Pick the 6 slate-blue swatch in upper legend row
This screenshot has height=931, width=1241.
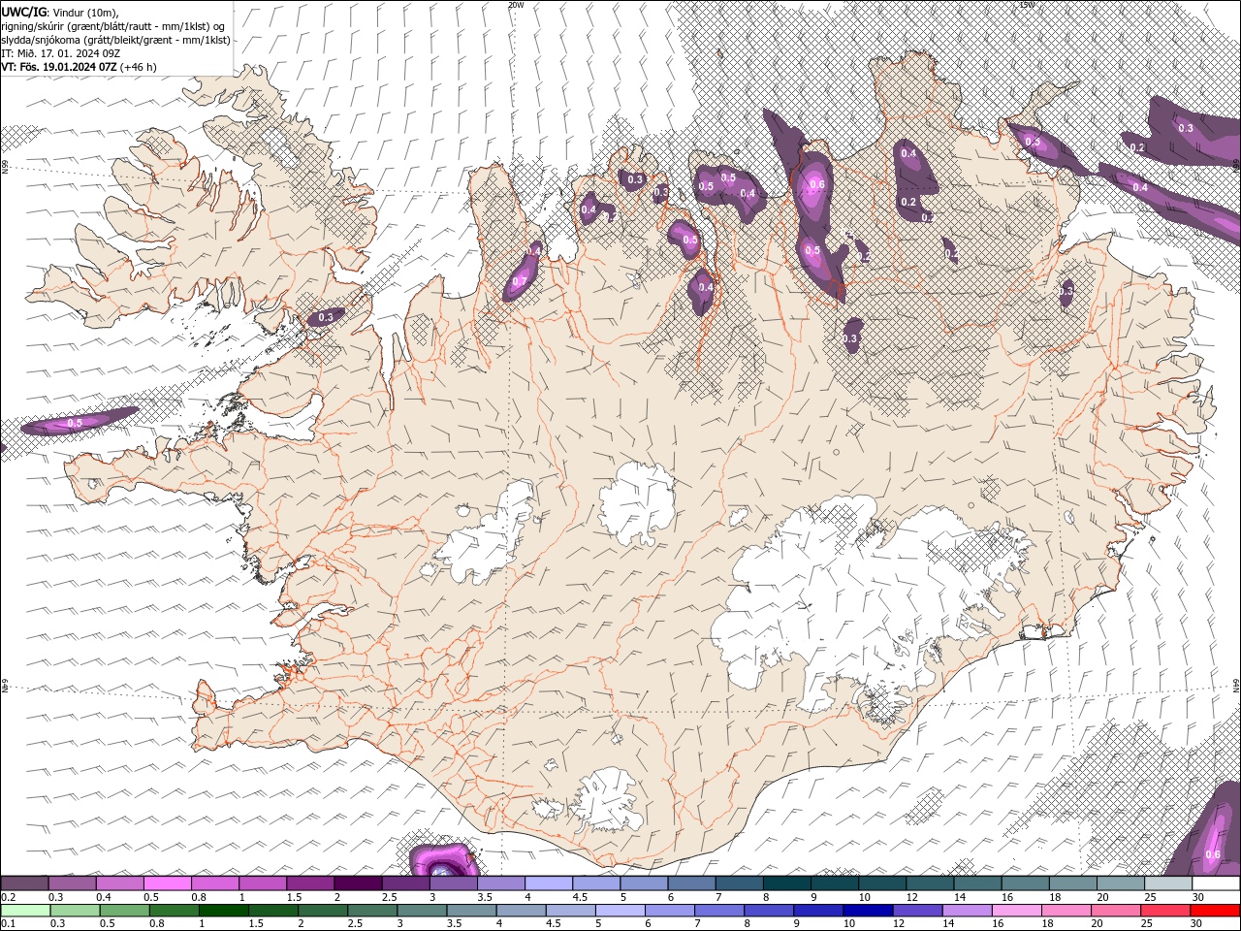[x=690, y=883]
